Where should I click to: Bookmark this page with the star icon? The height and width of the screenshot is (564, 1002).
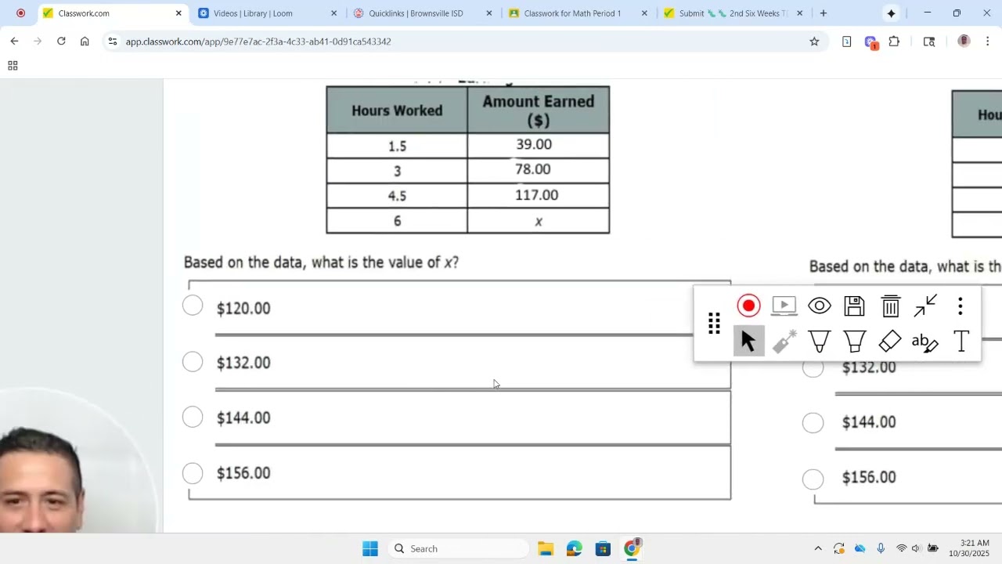(x=814, y=42)
